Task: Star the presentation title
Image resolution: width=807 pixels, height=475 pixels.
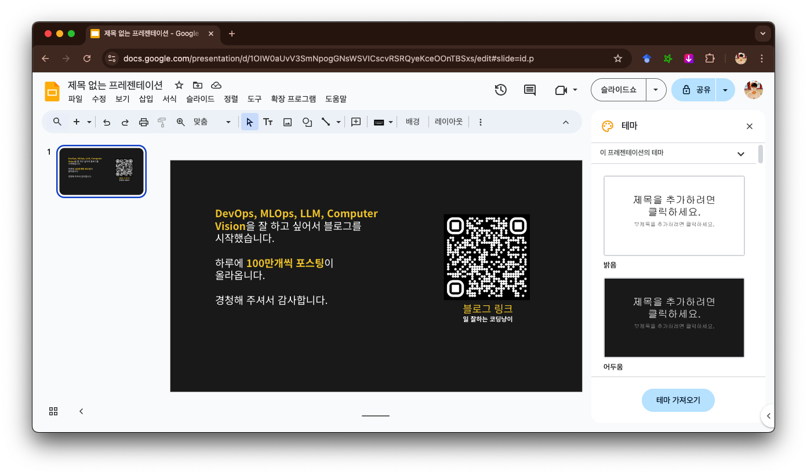Action: click(179, 85)
